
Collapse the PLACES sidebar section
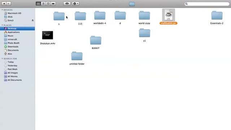click(2, 25)
